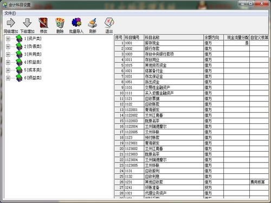This screenshot has width=271, height=203.
Task: Expand the 6[损益类] tree node
Action: pos(8,78)
